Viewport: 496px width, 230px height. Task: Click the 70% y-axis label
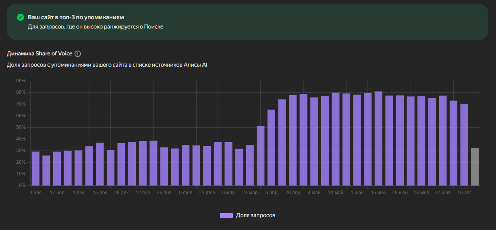[x=21, y=104]
